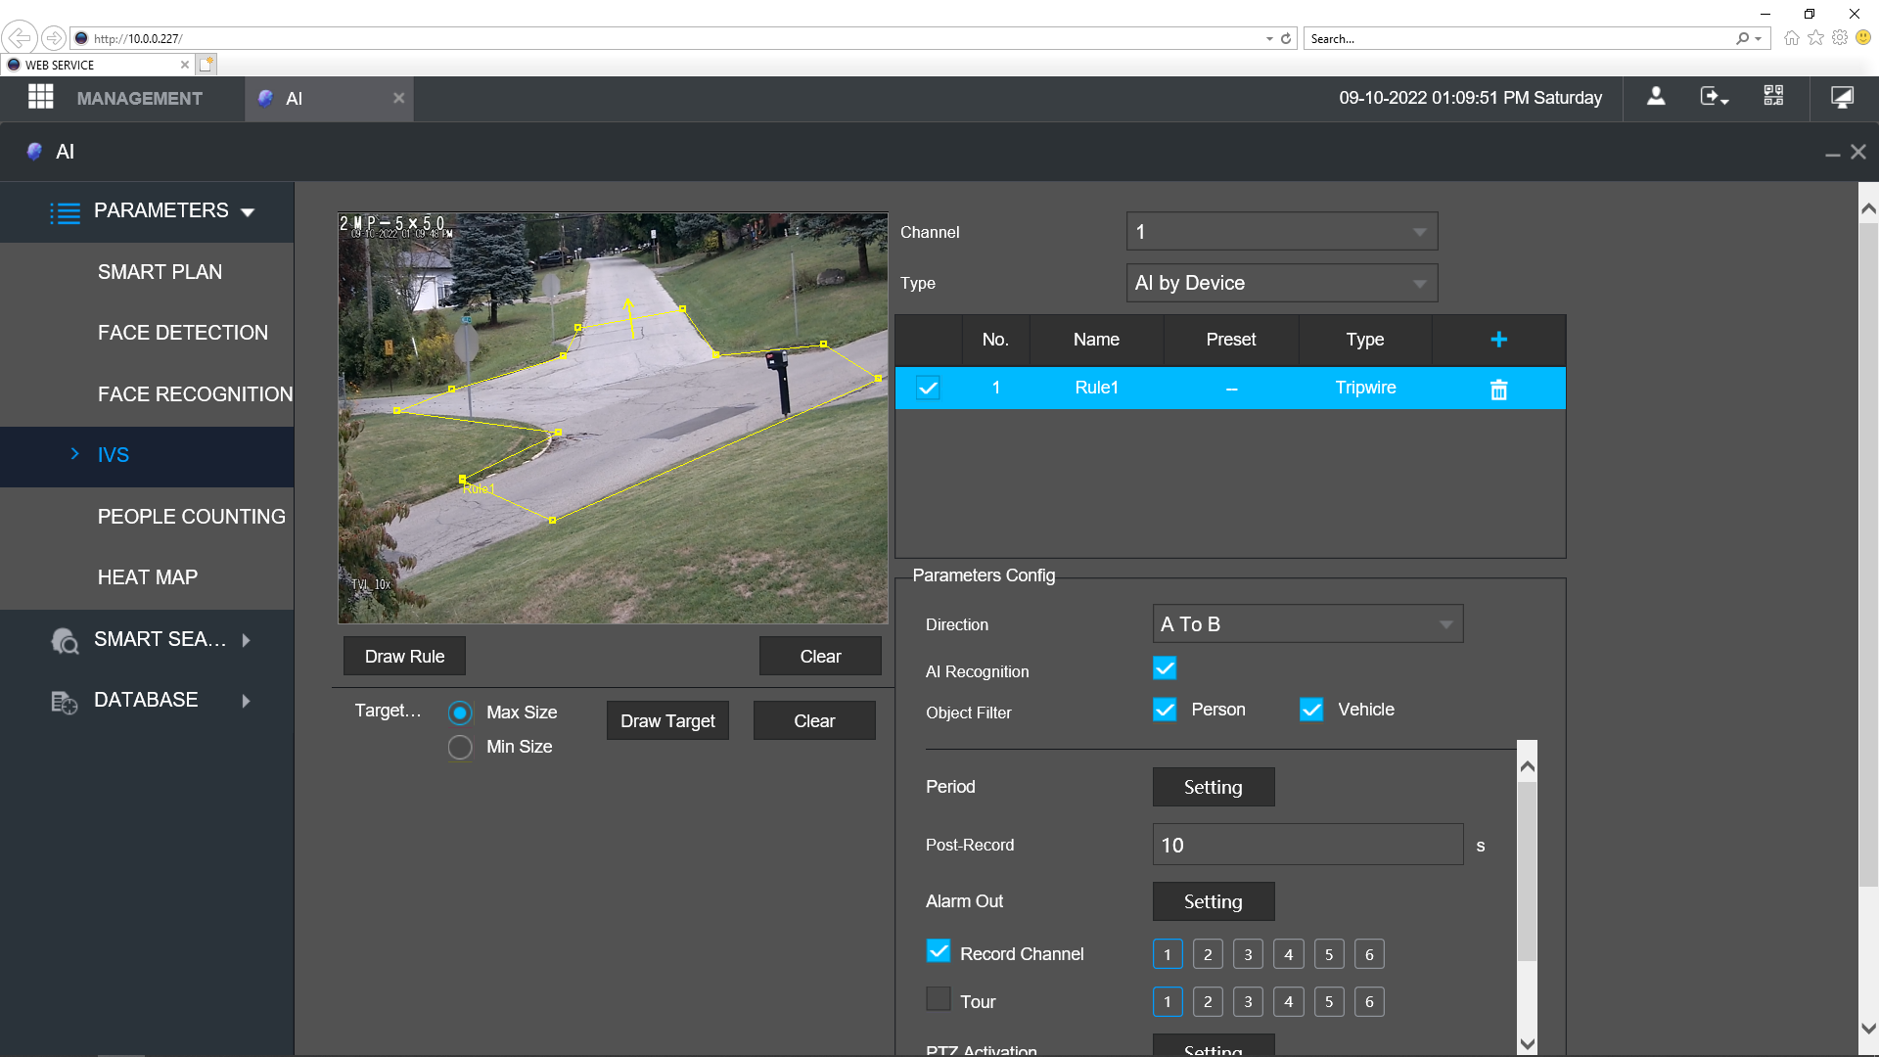Disable the Record Channel checkbox
The width and height of the screenshot is (1879, 1057).
coord(939,951)
